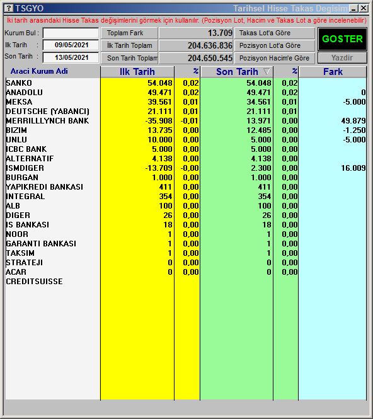
Task: Select YAPIKREDI BANKASI row
Action: (186, 187)
